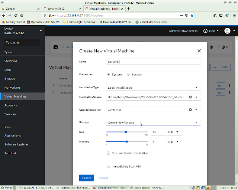The width and height of the screenshot is (238, 190).
Task: Clear the Installation Source path field
Action: (x=190, y=97)
